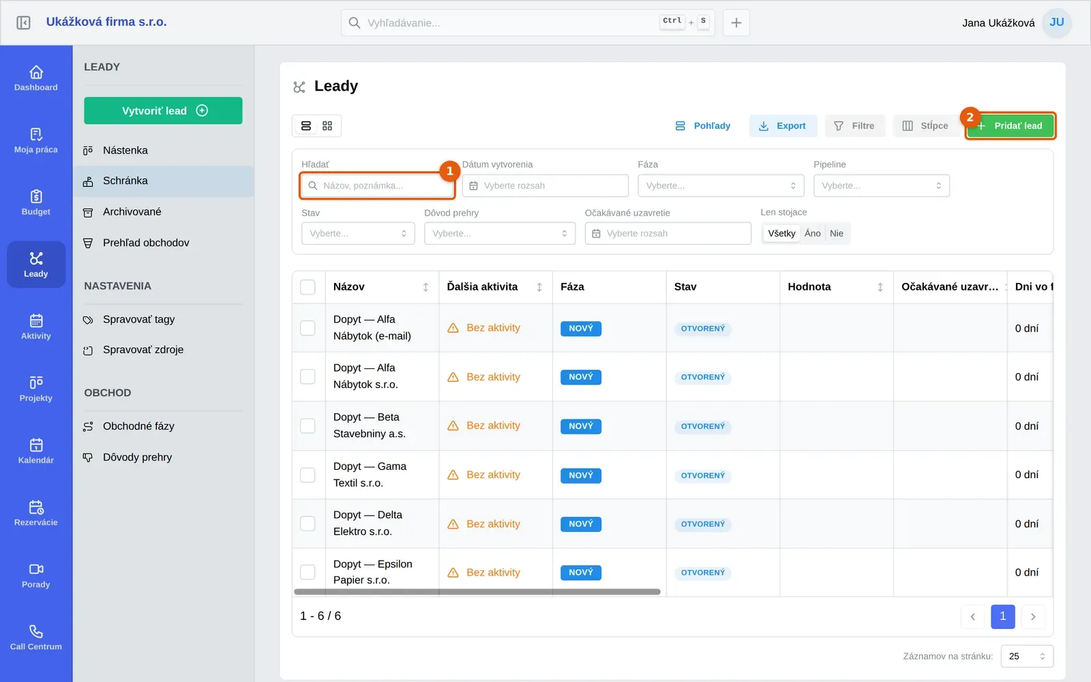This screenshot has height=682, width=1091.
Task: Click the JU user avatar
Action: pos(1057,23)
